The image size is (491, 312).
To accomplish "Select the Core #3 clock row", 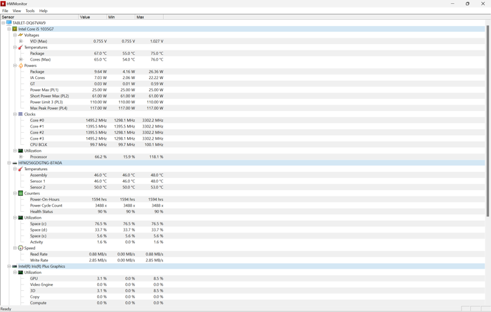I will 242,138.
